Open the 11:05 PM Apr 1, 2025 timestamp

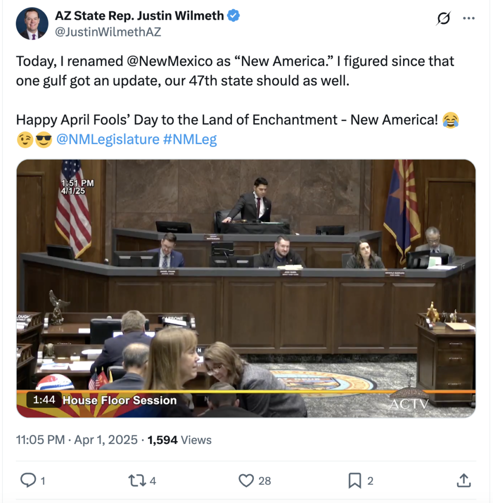click(77, 440)
